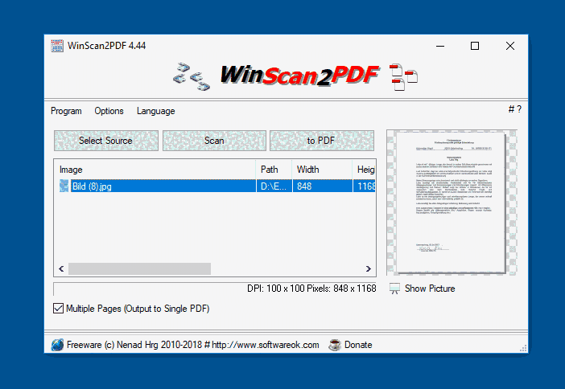Image resolution: width=565 pixels, height=389 pixels.
Task: Click the Donate coffee cup icon
Action: tap(334, 345)
